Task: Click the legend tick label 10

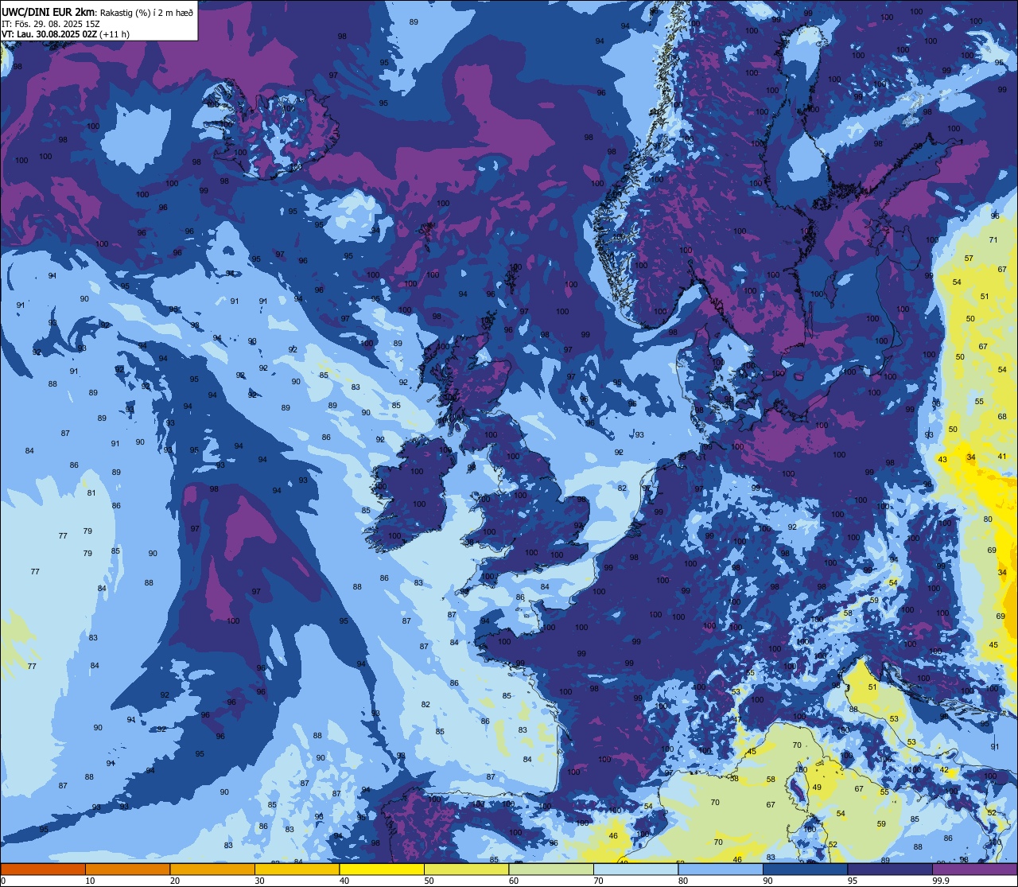Action: coord(90,881)
